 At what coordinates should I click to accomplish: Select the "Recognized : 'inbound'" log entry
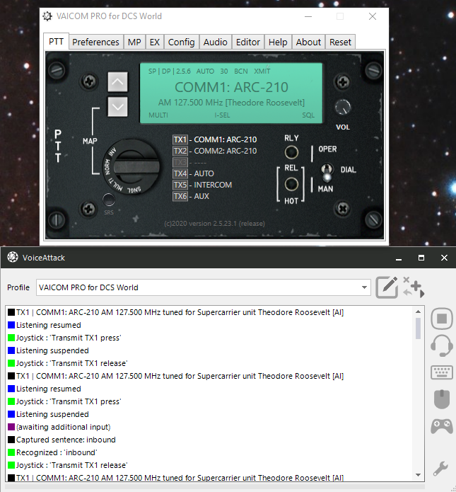52,452
